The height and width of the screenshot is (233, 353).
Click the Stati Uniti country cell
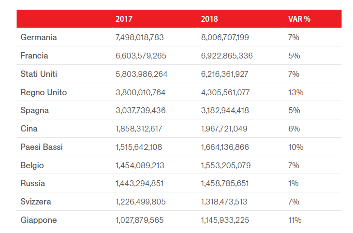[38, 74]
